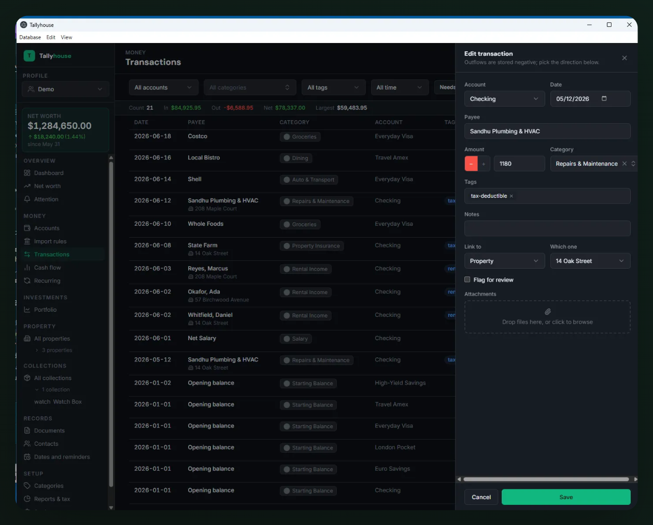The width and height of the screenshot is (653, 525).
Task: Click the Net worth $1,284,650.00 card
Action: [x=66, y=130]
